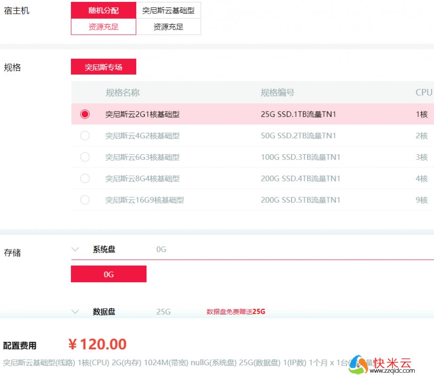The width and height of the screenshot is (434, 375).
Task: Select the 突尼斯云基础型 host option
Action: [x=168, y=10]
